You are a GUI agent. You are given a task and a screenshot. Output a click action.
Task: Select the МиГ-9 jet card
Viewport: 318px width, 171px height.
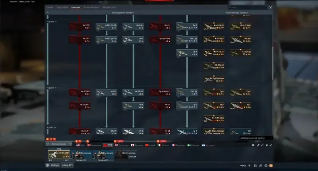(x=107, y=132)
